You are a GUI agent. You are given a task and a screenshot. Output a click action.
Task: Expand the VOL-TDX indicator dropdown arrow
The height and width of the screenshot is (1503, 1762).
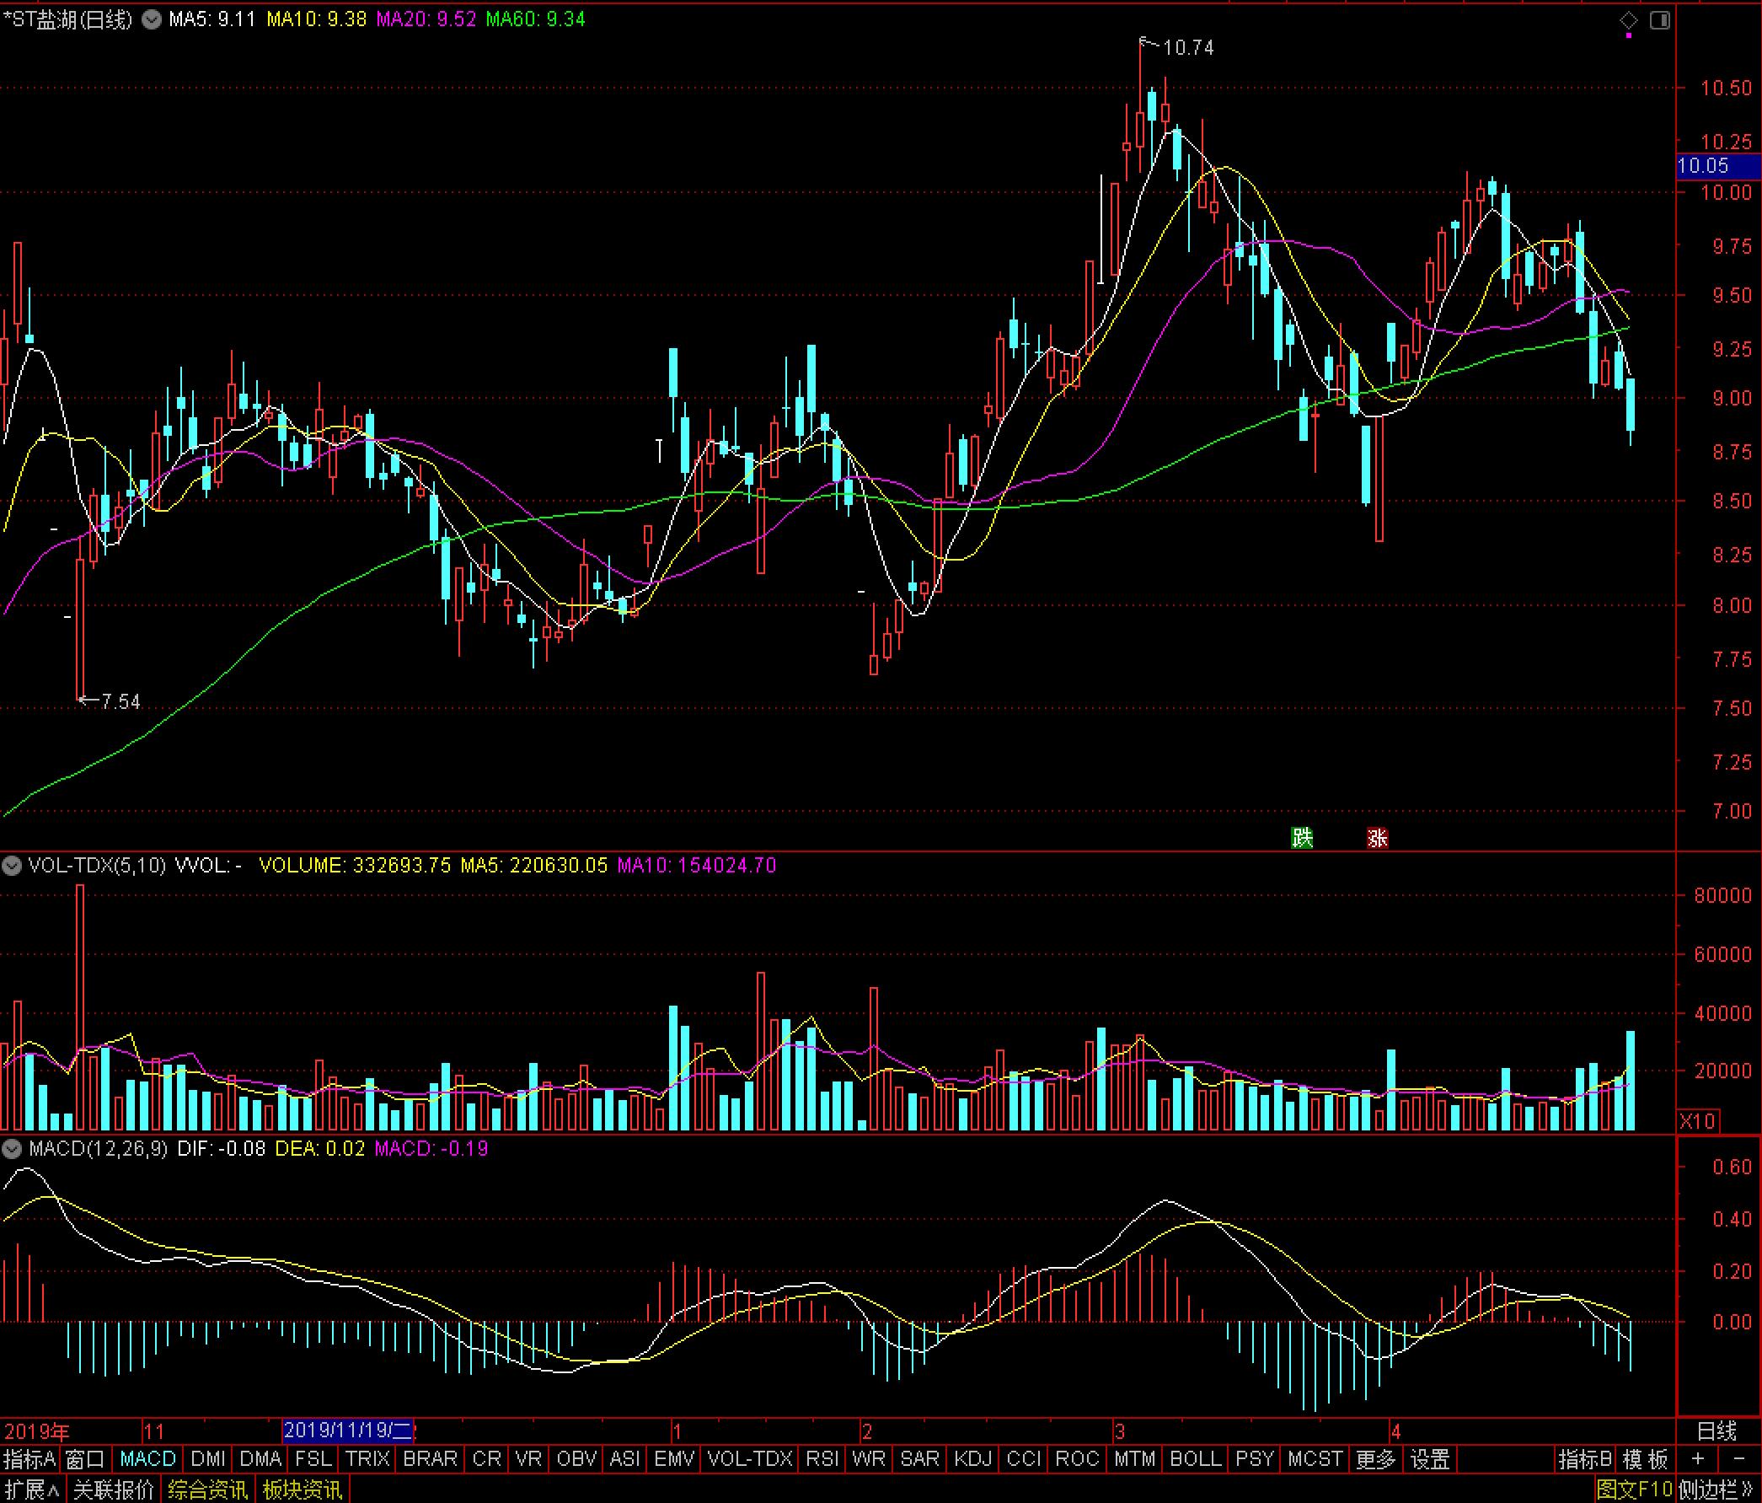[x=12, y=866]
